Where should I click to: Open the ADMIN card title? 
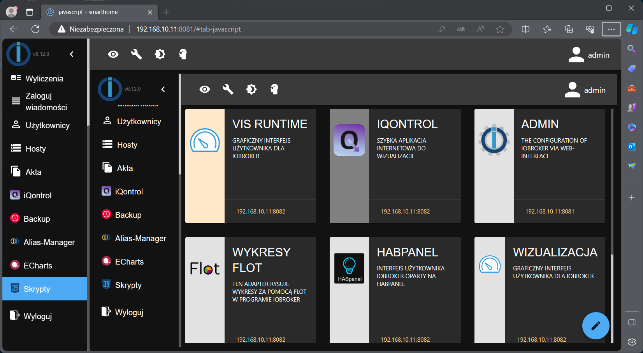(540, 124)
